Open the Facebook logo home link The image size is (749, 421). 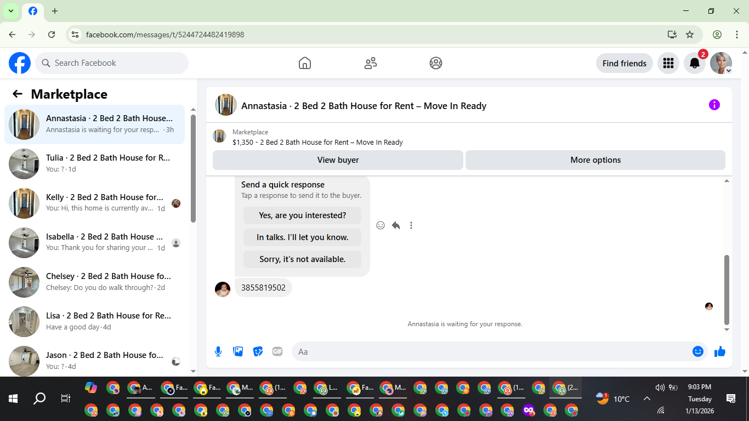tap(20, 63)
